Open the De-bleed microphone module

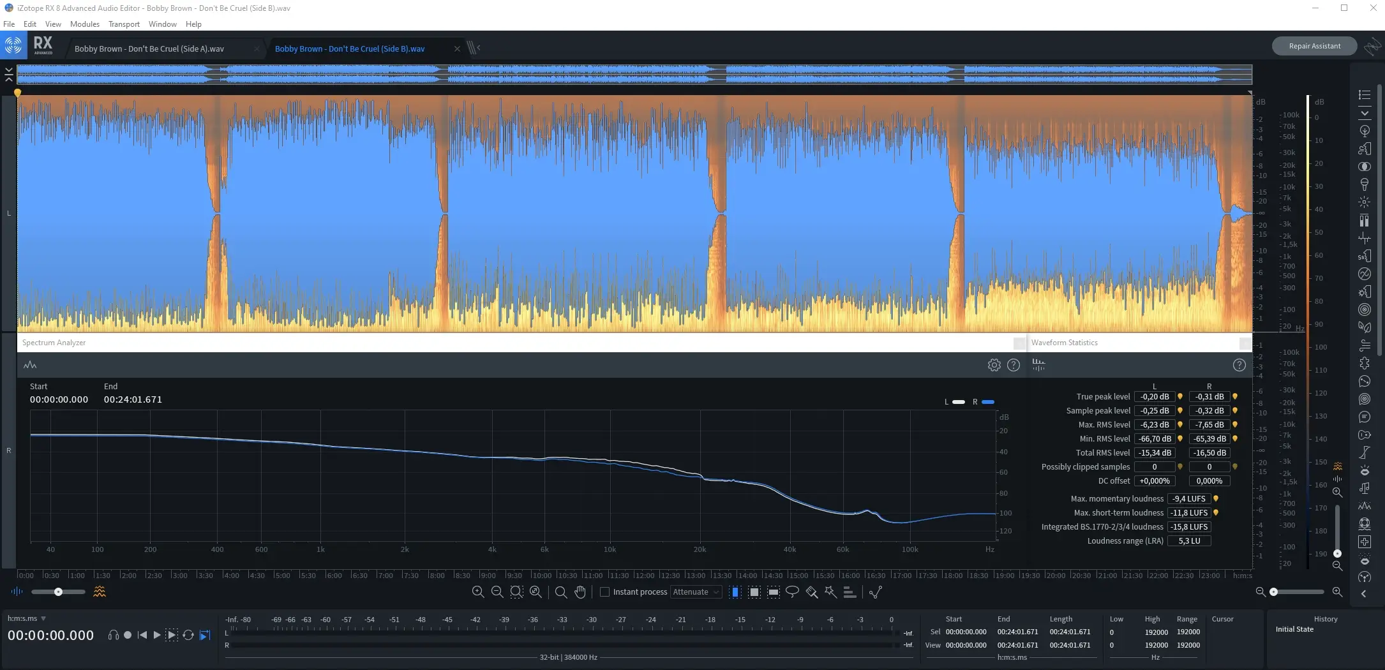1365,184
